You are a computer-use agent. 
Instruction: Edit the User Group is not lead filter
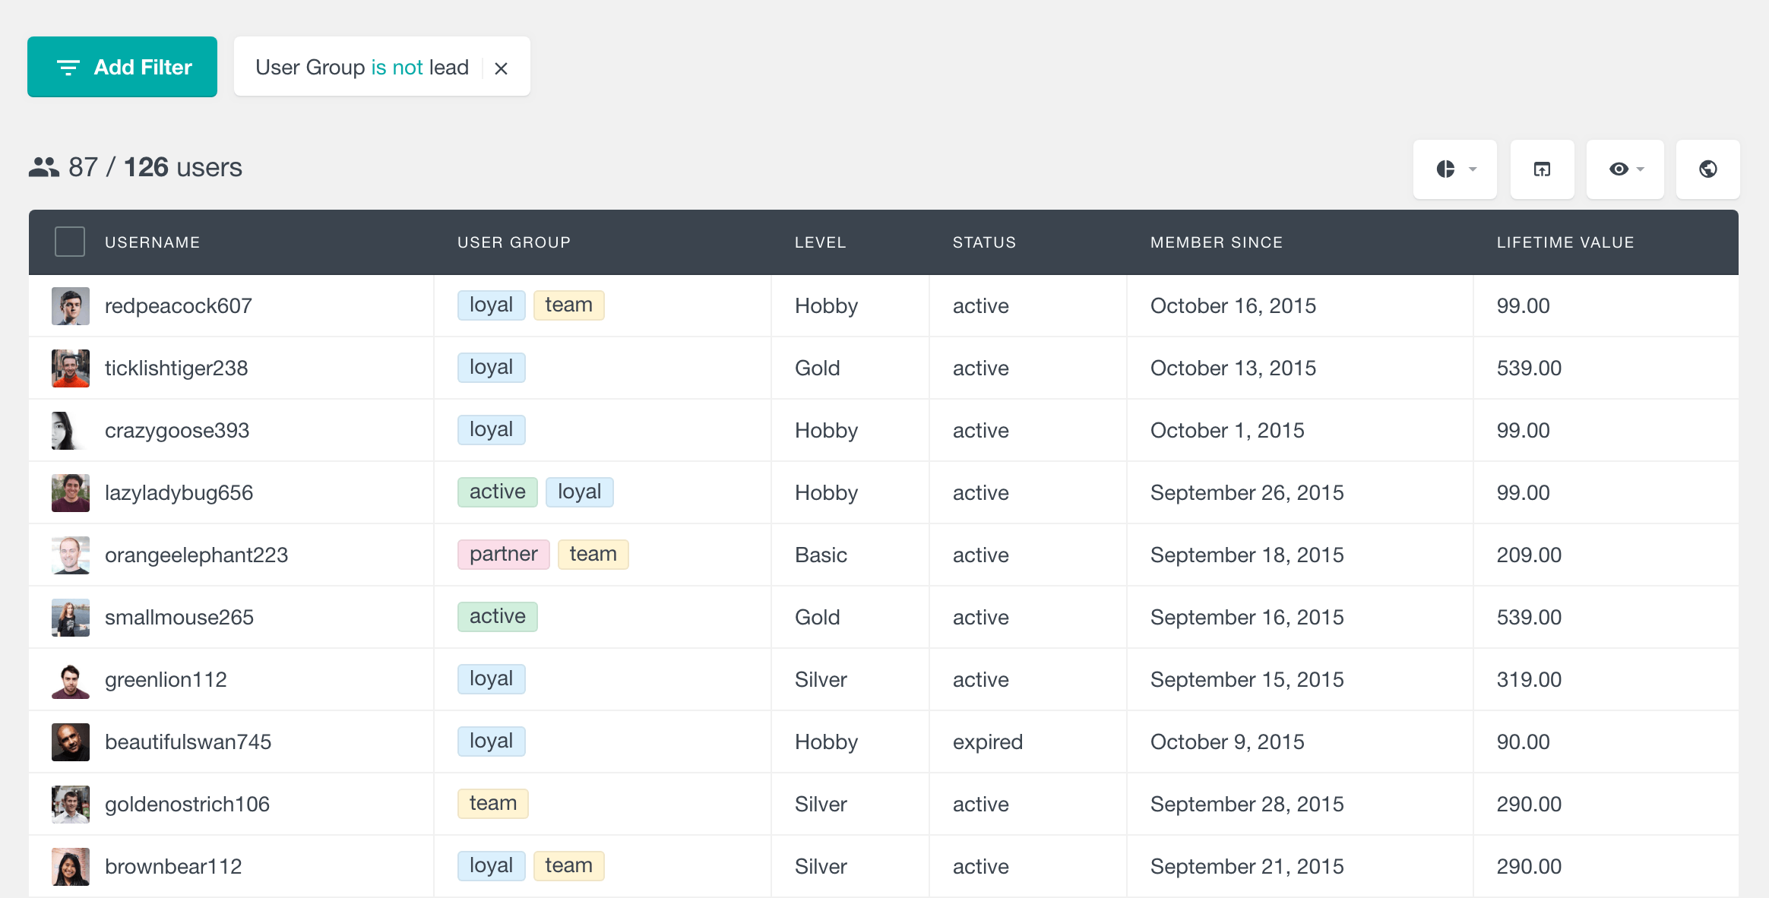click(362, 68)
